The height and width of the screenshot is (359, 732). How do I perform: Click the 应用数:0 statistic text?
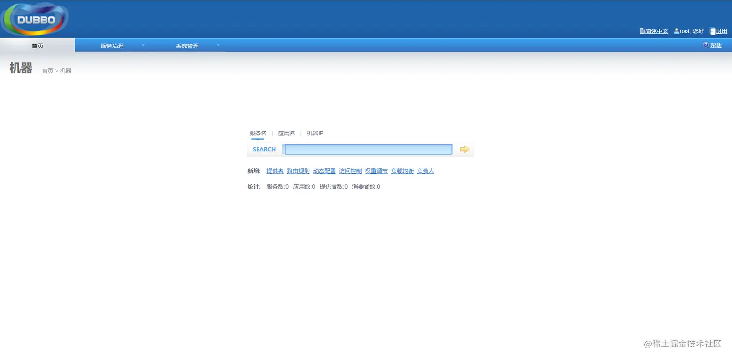coord(304,187)
